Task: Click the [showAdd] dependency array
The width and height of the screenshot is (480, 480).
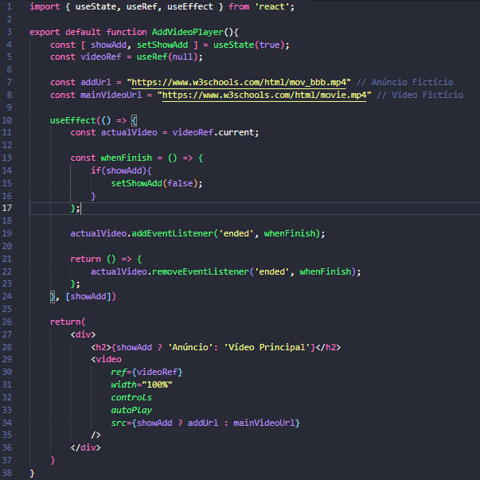Action: pos(88,296)
